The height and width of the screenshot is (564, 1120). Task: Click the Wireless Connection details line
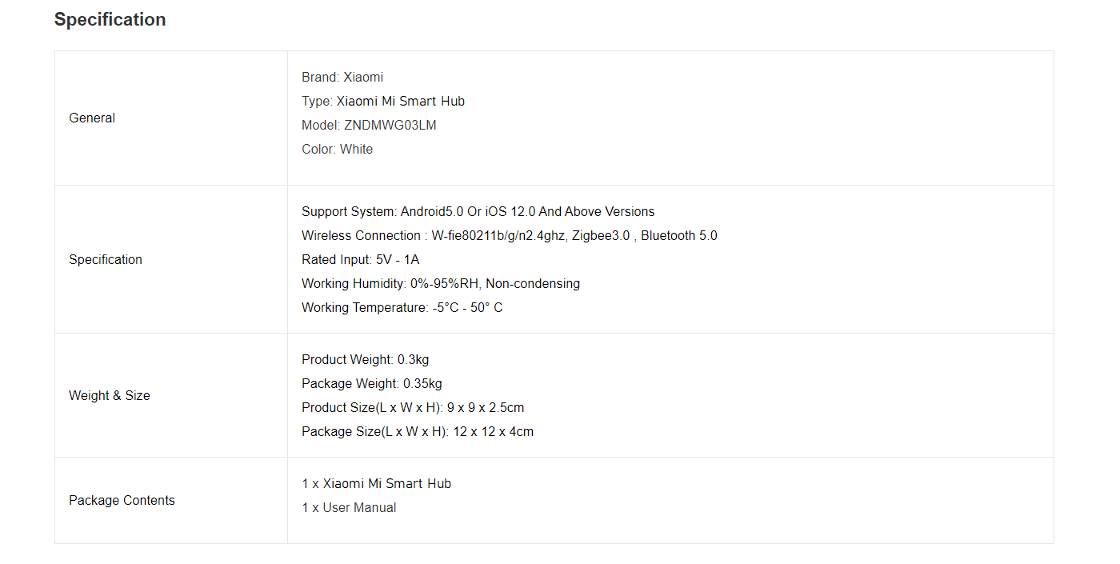pos(510,235)
